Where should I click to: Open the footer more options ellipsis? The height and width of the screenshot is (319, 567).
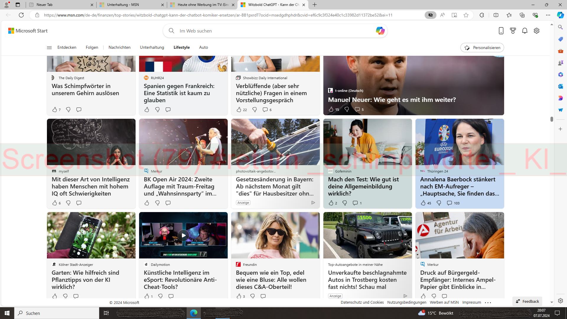pyautogui.click(x=488, y=302)
